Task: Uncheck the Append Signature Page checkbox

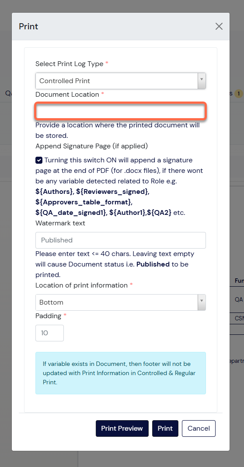Action: point(38,161)
